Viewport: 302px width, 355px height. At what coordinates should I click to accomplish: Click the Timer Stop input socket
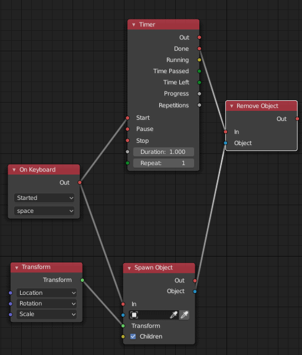click(x=127, y=140)
